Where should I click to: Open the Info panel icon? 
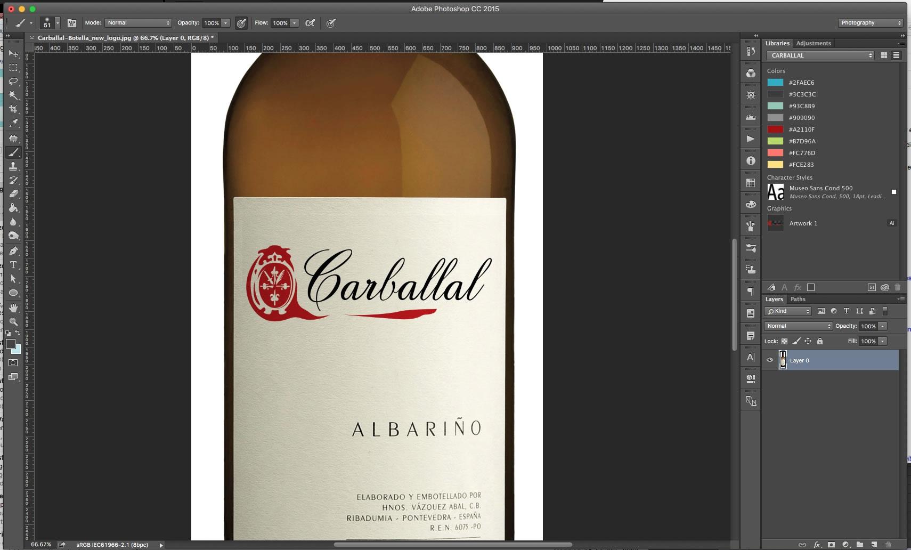[751, 160]
